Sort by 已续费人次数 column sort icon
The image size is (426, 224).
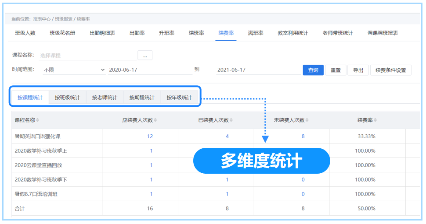231,120
